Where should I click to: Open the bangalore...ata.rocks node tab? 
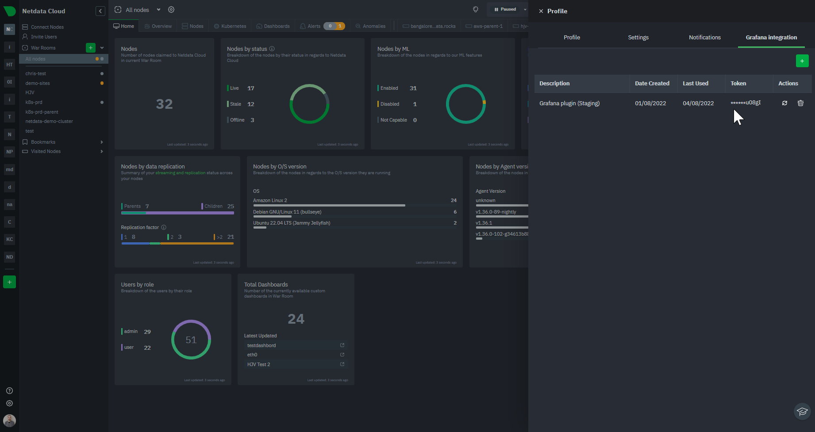click(429, 26)
